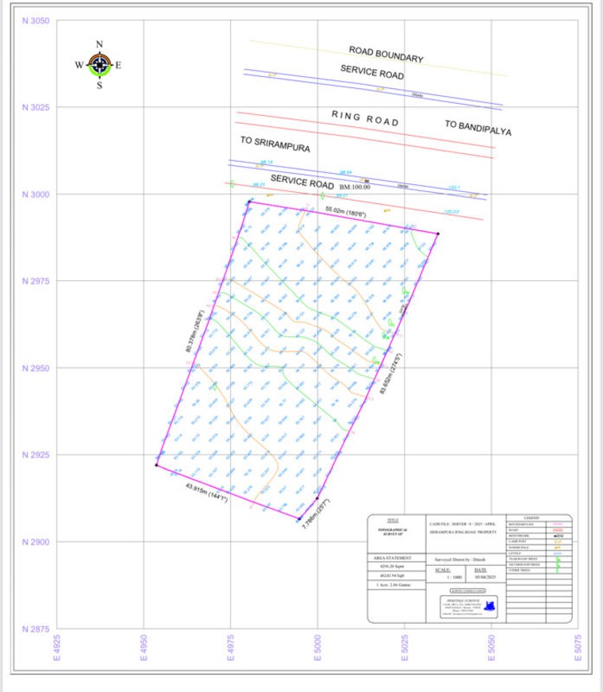The height and width of the screenshot is (692, 603).
Task: Click the 'LEGEND' heading
Action: (x=532, y=517)
